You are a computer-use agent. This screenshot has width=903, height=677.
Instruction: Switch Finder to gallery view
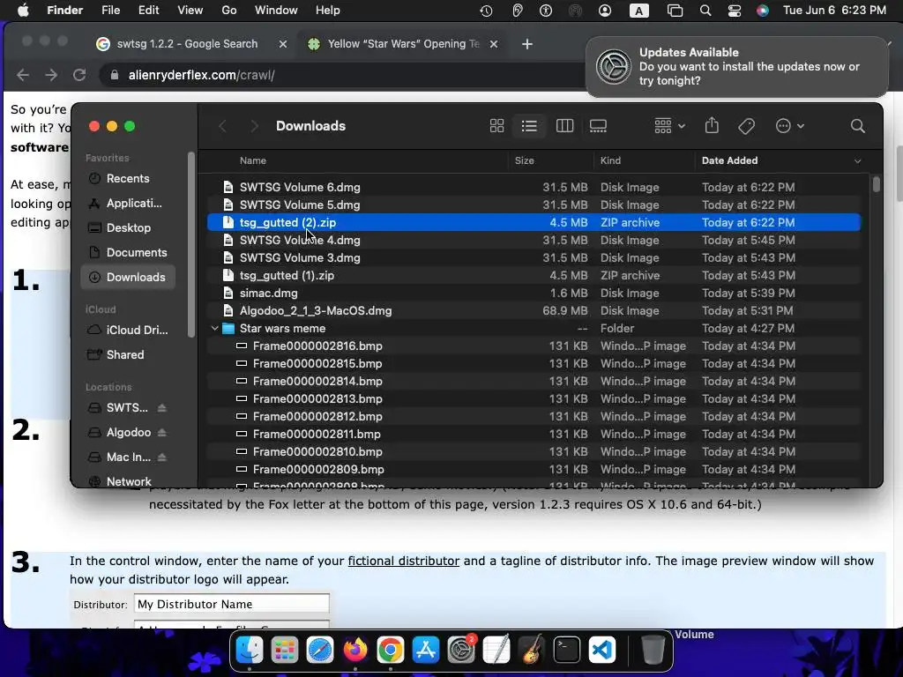click(x=599, y=126)
